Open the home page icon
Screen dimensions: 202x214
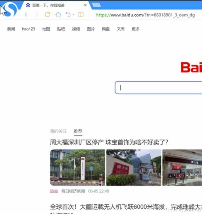[x=58, y=14]
